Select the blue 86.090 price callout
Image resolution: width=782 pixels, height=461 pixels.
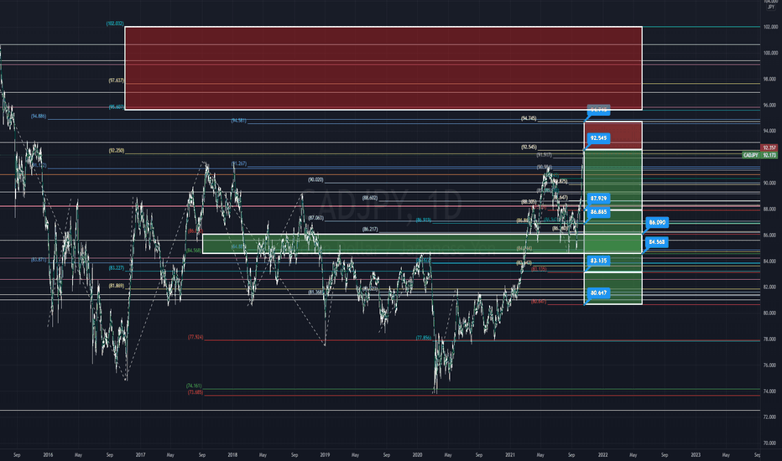(657, 222)
